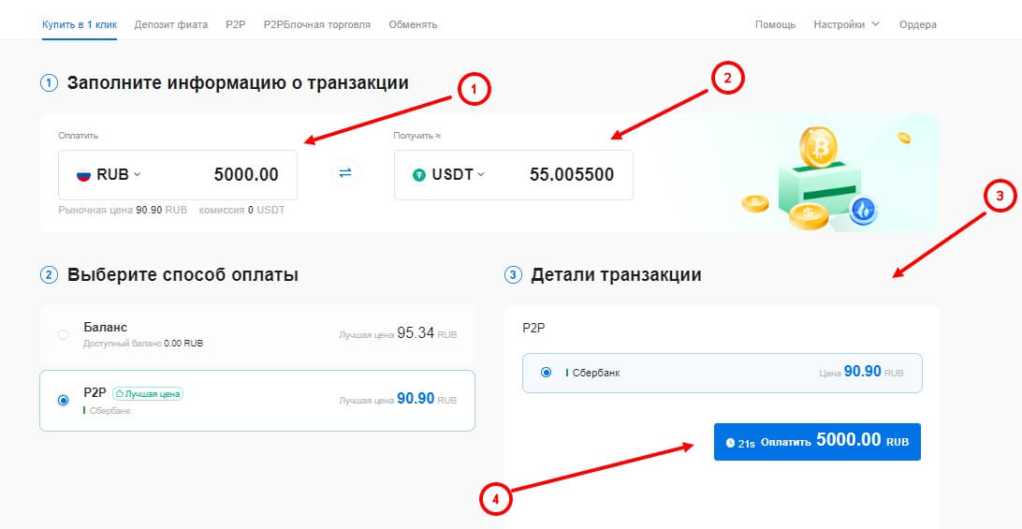
Task: Click the Russian flag icon
Action: coord(82,174)
